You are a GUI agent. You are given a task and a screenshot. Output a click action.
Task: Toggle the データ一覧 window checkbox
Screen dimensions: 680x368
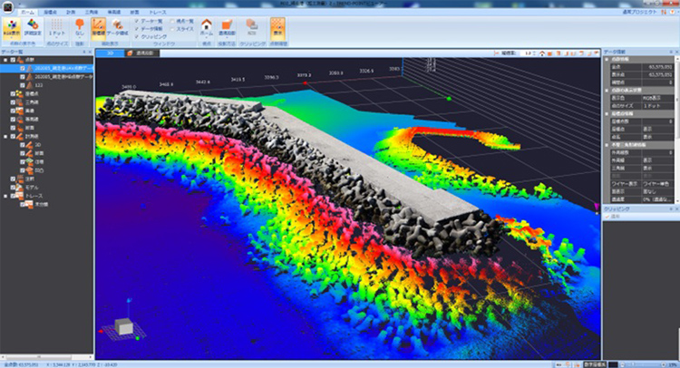[137, 21]
